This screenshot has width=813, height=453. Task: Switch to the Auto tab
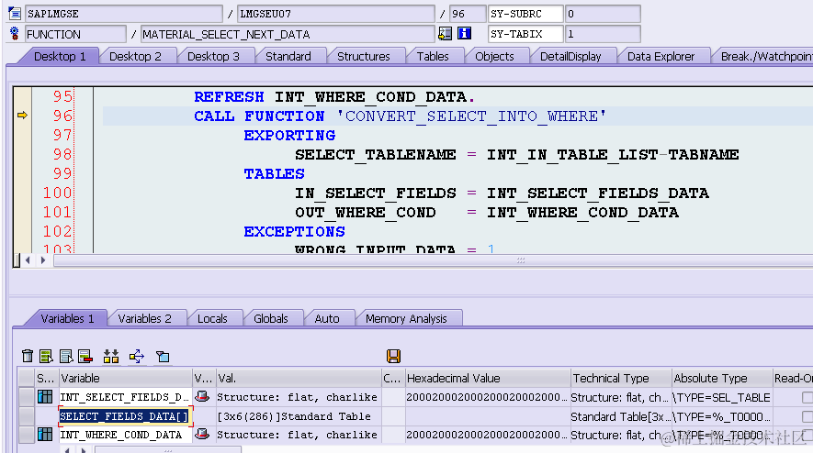[x=327, y=318]
